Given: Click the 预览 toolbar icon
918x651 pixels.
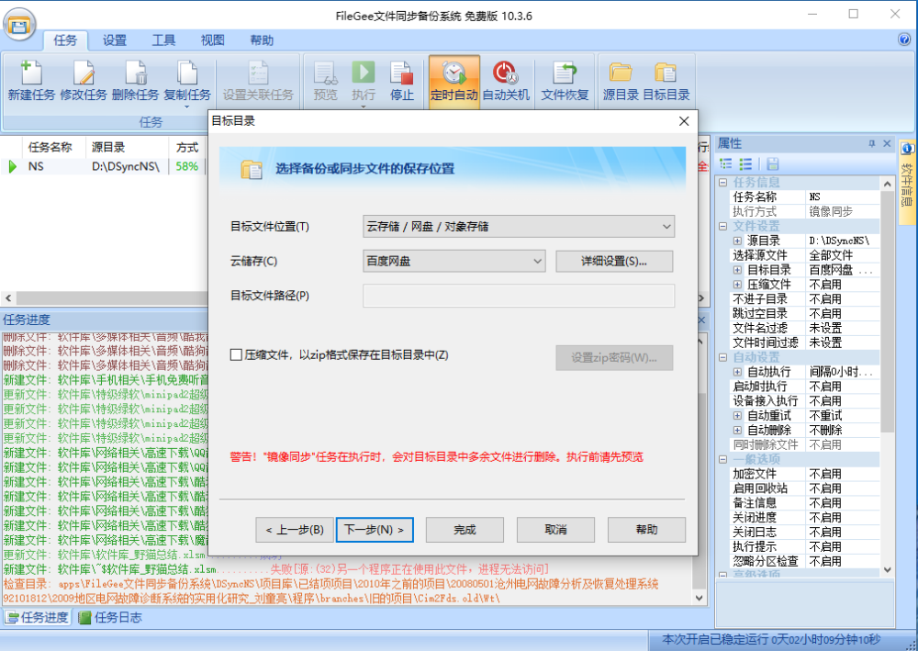Looking at the screenshot, I should [x=326, y=80].
